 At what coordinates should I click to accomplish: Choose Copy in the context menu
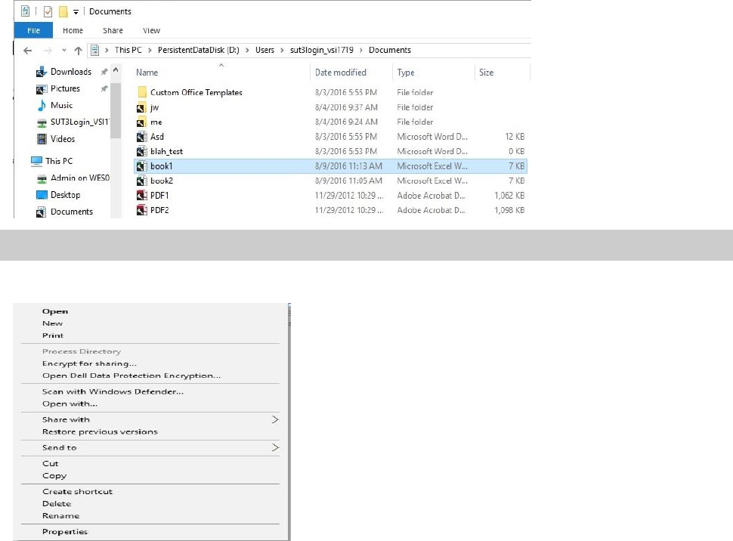(x=54, y=476)
